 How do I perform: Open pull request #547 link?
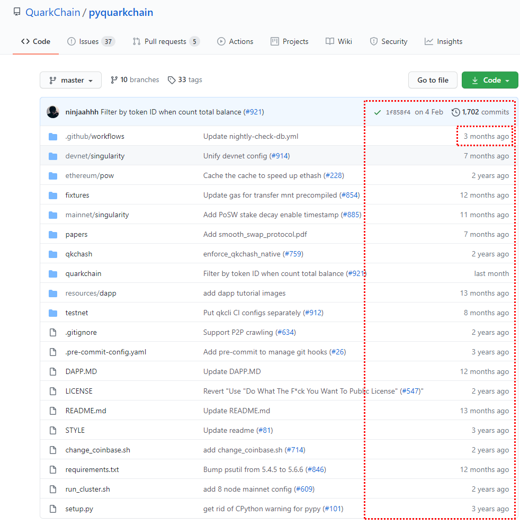[410, 391]
